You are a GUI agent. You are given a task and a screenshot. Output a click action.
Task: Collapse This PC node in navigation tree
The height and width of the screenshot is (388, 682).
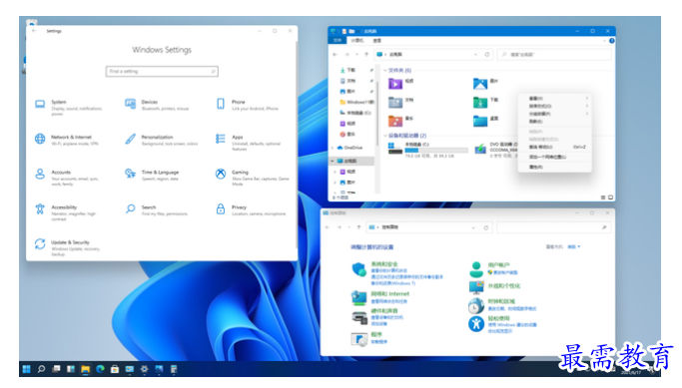[x=333, y=161]
